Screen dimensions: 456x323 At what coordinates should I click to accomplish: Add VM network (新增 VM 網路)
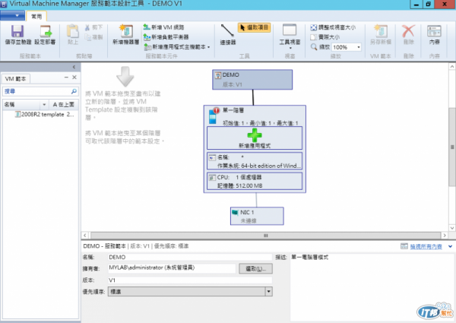point(163,27)
